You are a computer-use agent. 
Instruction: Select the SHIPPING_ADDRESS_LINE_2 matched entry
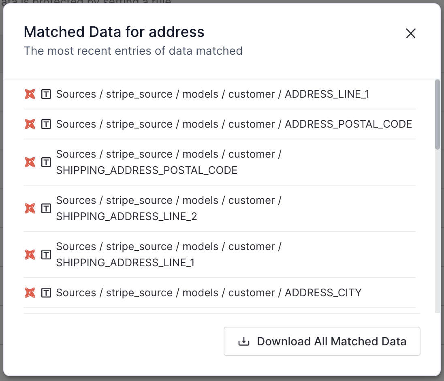pos(169,209)
